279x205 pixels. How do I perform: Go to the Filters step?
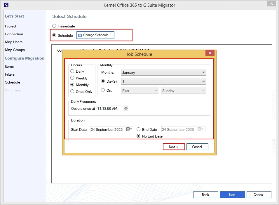click(x=10, y=74)
